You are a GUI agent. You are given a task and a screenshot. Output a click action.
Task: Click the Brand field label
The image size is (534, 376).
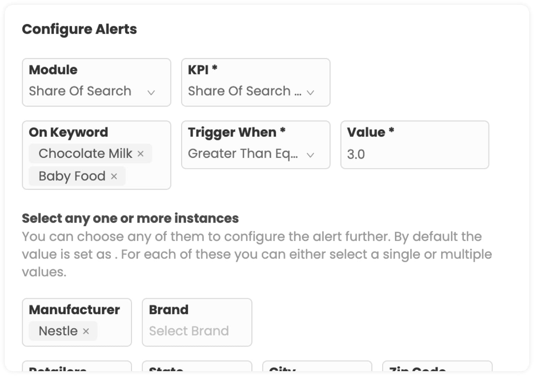tap(169, 310)
